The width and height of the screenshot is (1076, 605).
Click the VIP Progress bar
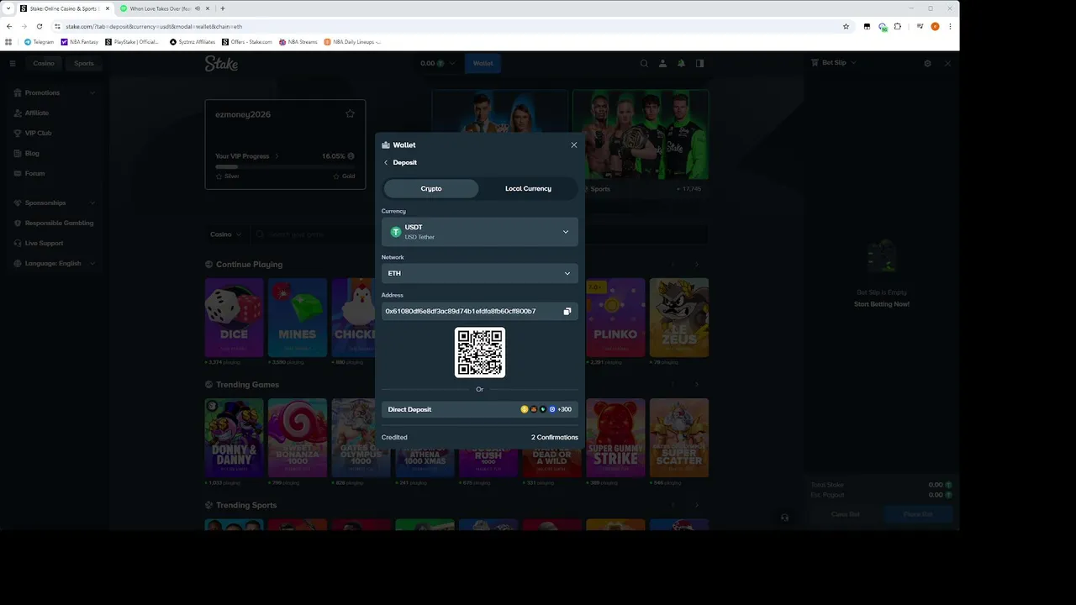point(285,167)
